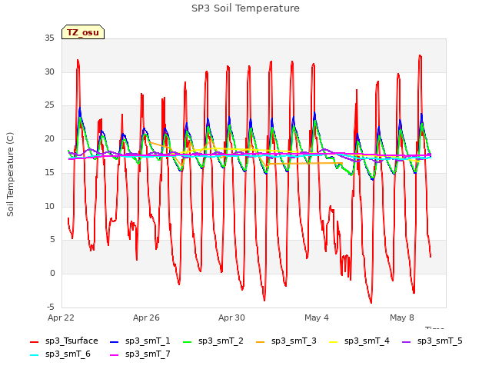
Task: Click the 0 y-axis tick label
Action: [x=52, y=274]
